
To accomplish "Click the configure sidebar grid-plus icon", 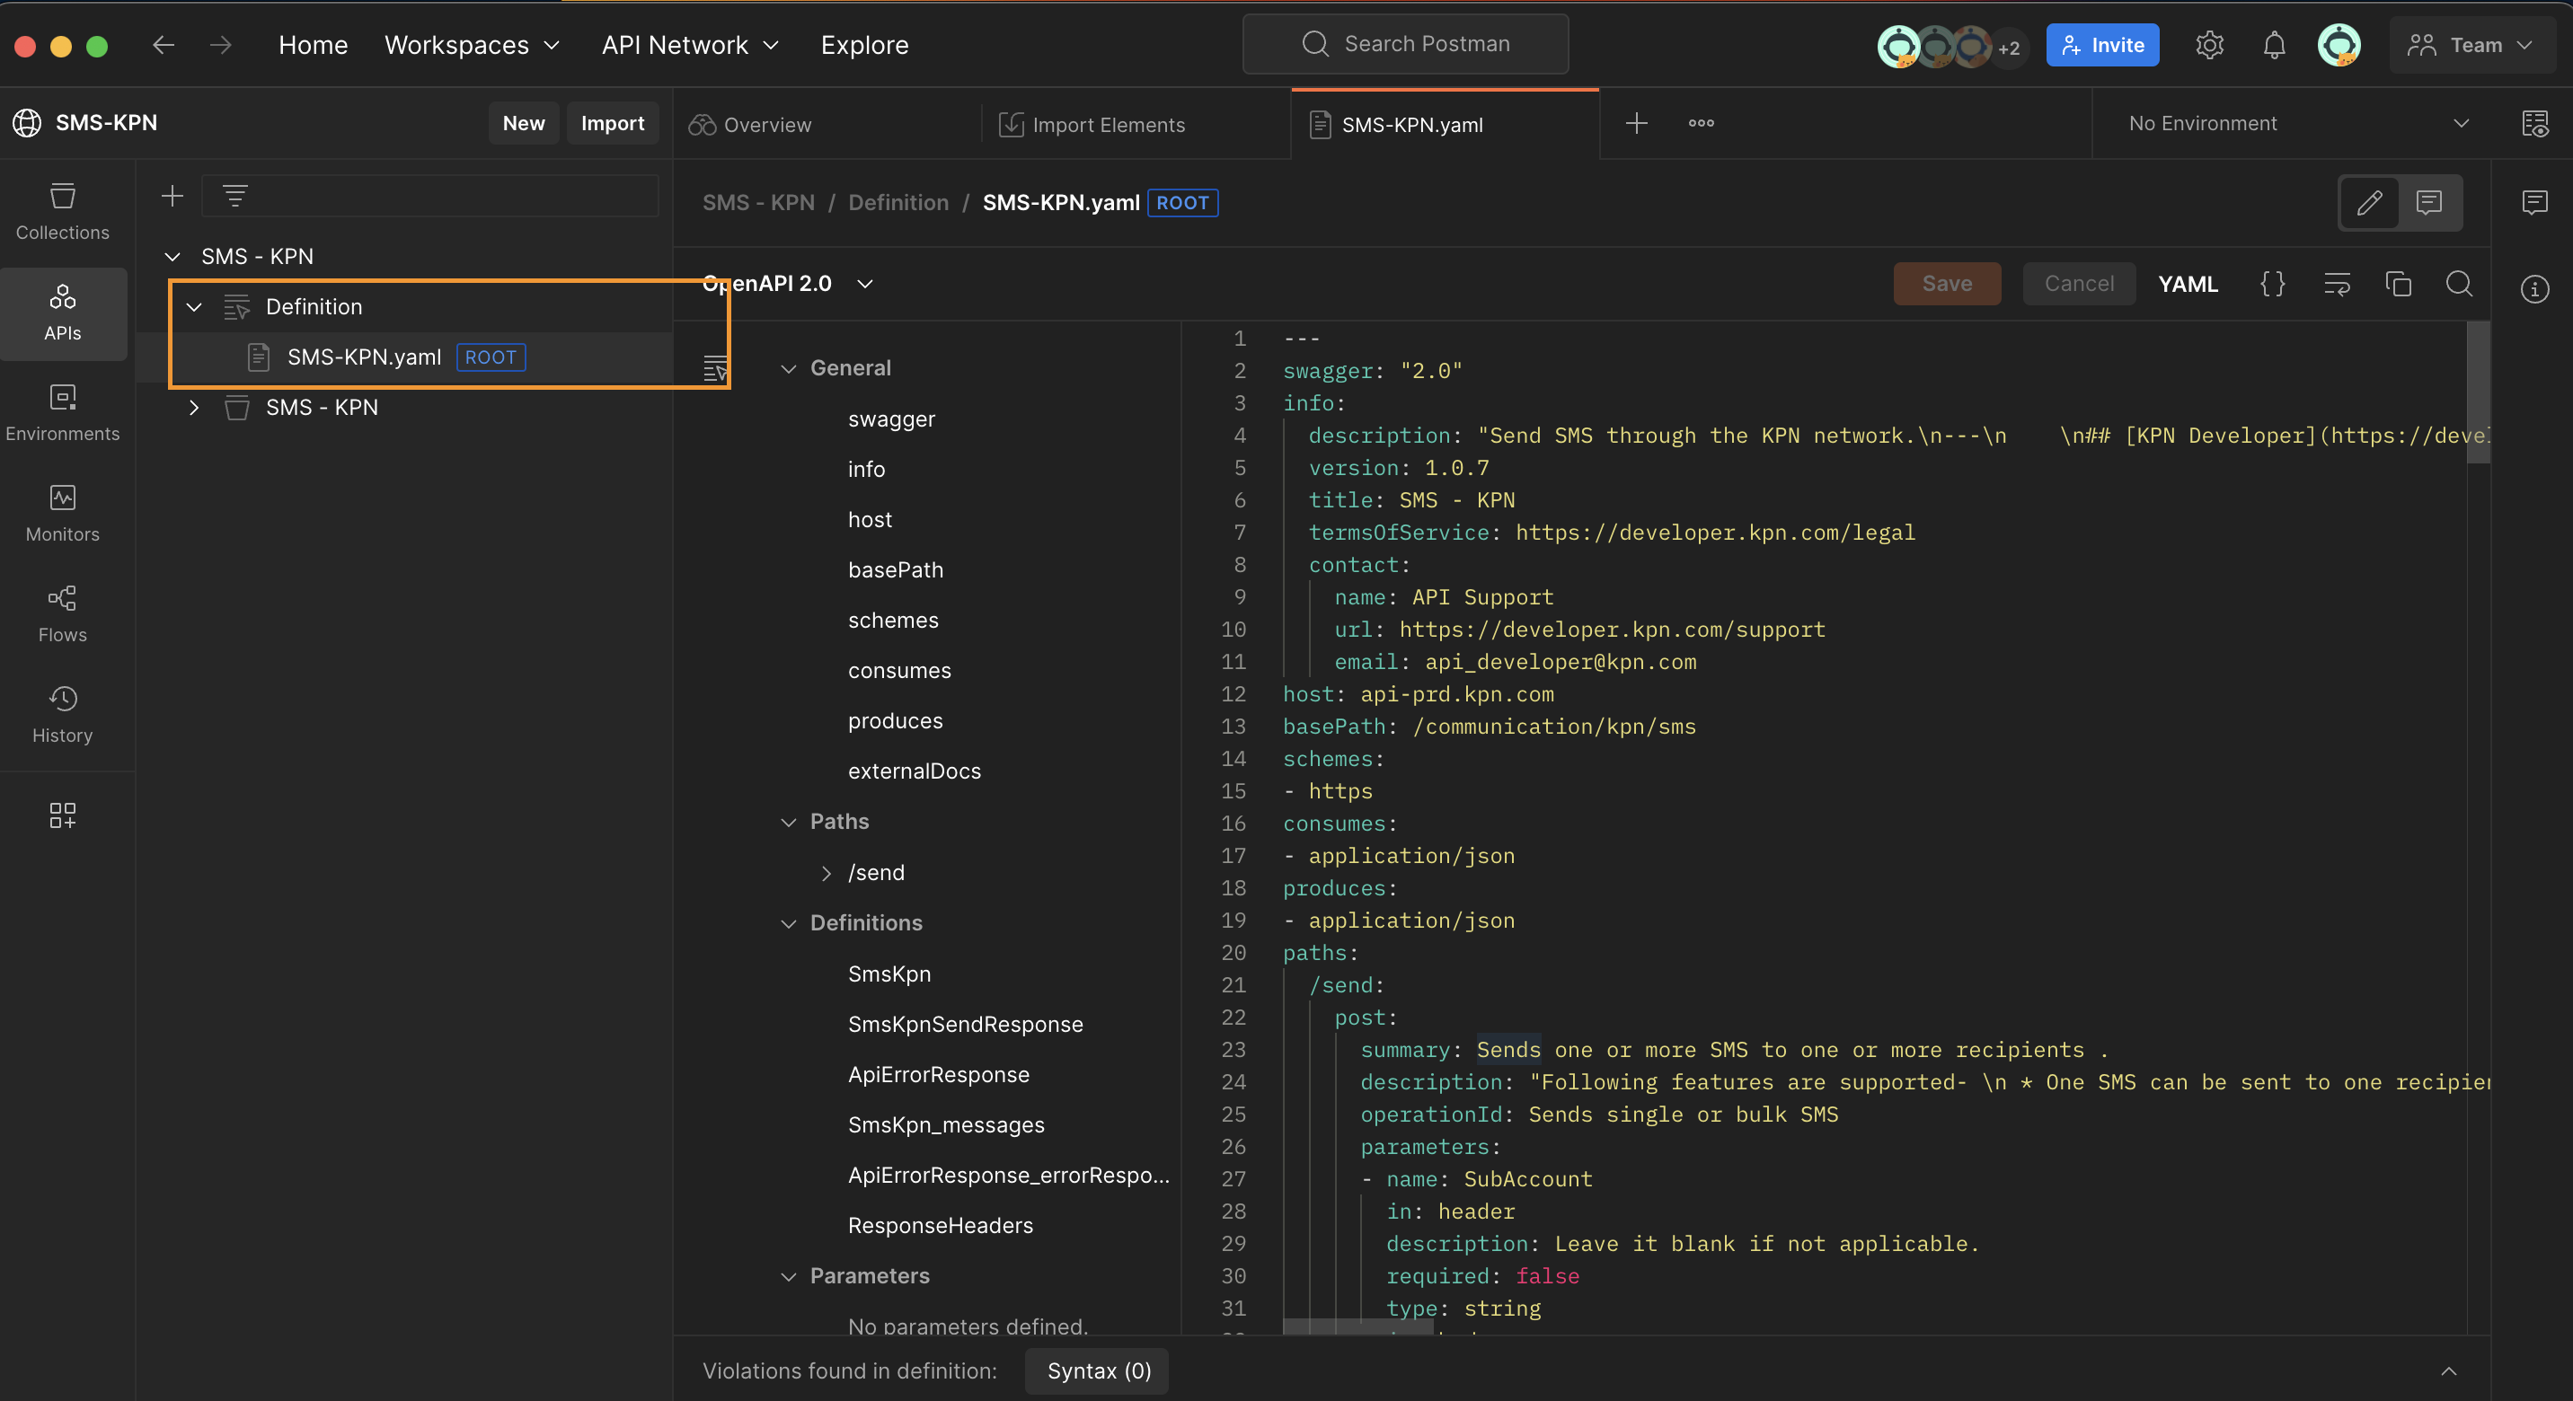I will pyautogui.click(x=62, y=815).
